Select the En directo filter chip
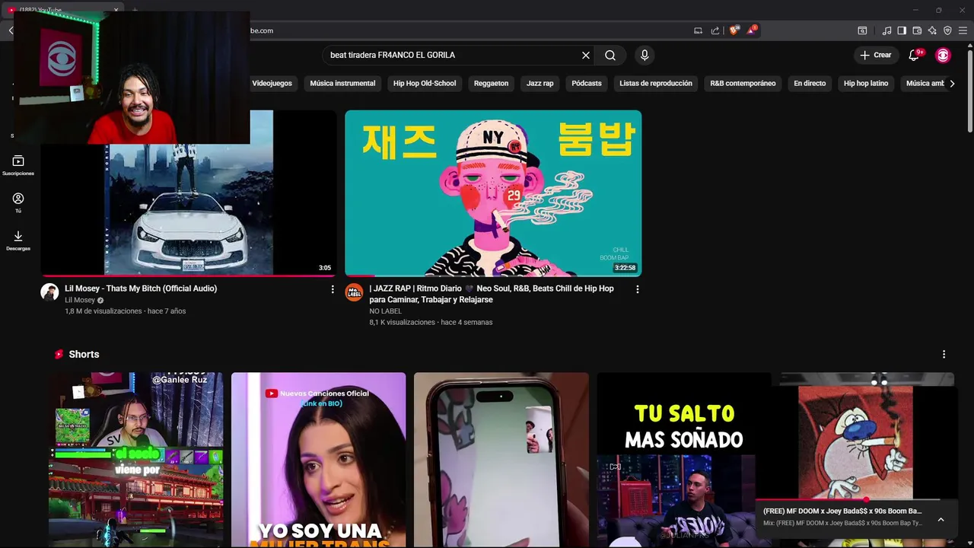 pos(810,83)
